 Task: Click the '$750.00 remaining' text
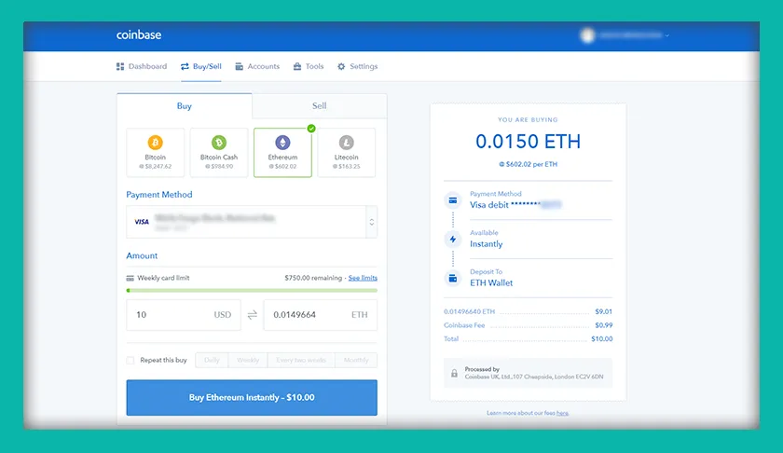tap(313, 278)
